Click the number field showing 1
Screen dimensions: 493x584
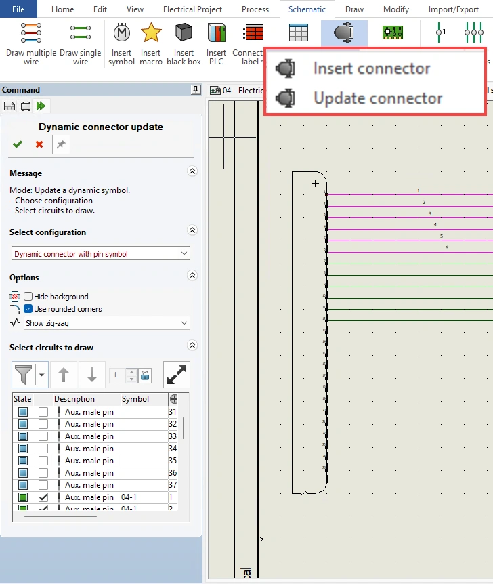click(x=117, y=375)
